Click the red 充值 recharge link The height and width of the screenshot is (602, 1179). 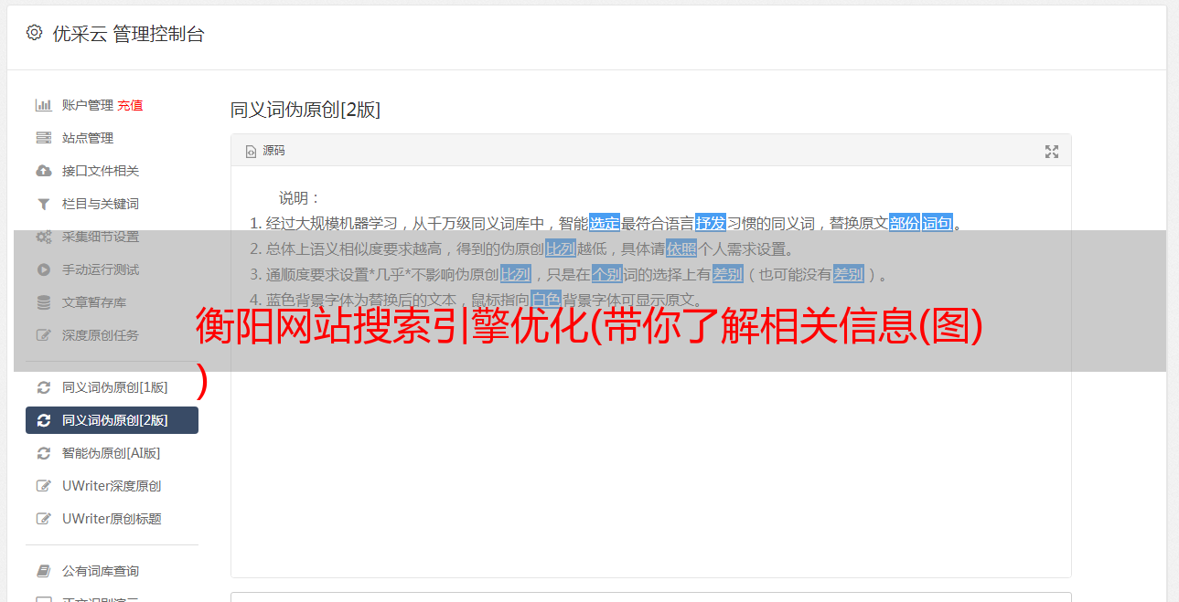pyautogui.click(x=130, y=105)
